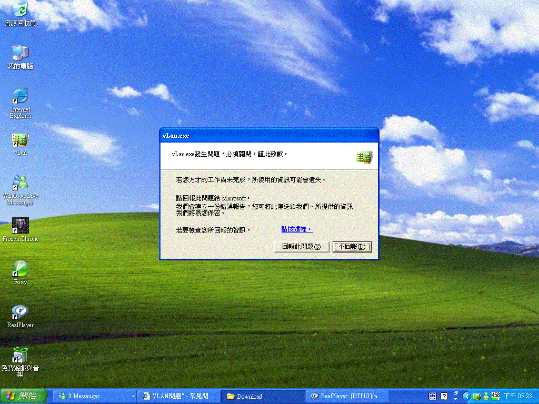Open the 資源回收筒 recycle bin
This screenshot has width=539, height=404.
pos(20,9)
